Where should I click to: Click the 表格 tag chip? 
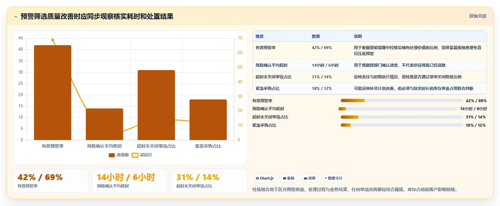[288, 178]
